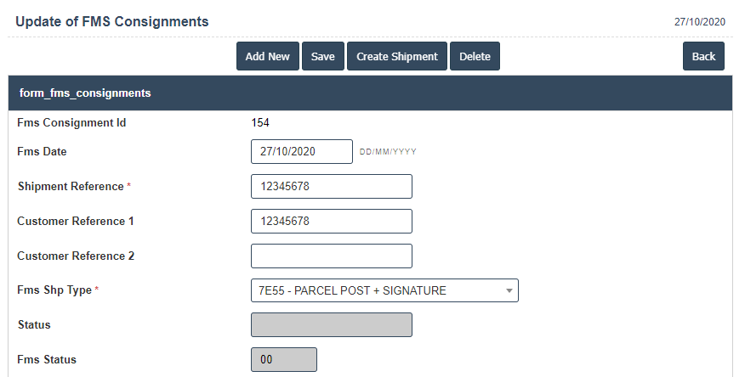Go back using the Back button
The width and height of the screenshot is (745, 377).
tap(703, 57)
